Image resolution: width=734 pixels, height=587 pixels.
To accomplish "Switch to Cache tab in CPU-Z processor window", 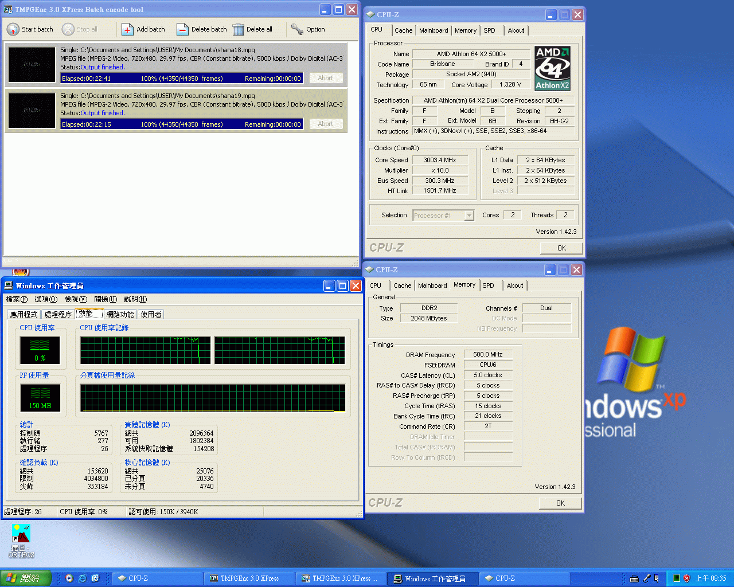I will tap(403, 30).
